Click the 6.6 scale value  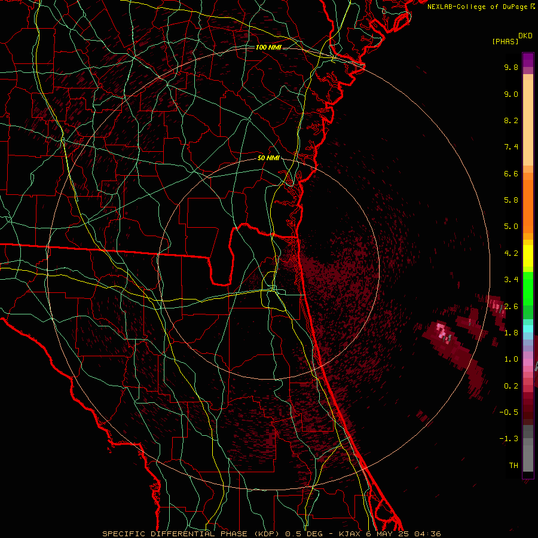click(x=511, y=173)
